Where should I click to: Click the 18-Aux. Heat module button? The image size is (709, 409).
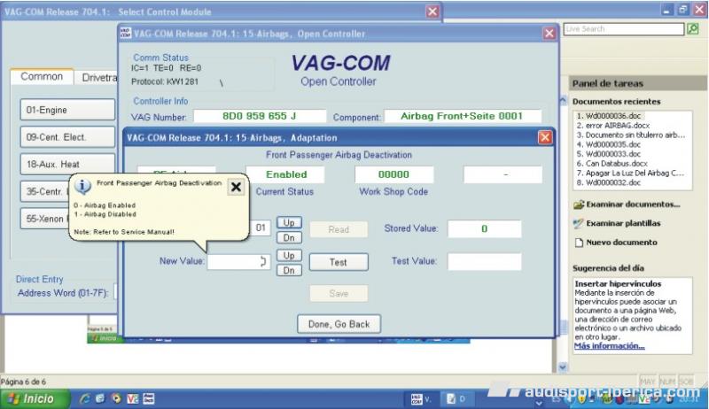point(67,165)
